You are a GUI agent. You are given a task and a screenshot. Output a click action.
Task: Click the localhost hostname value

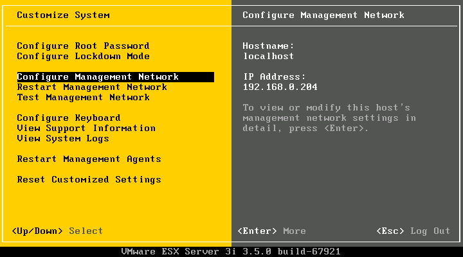tap(268, 57)
